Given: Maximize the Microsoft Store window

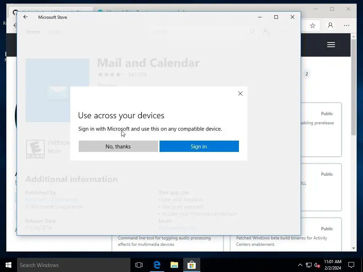Looking at the screenshot, I should (276, 17).
